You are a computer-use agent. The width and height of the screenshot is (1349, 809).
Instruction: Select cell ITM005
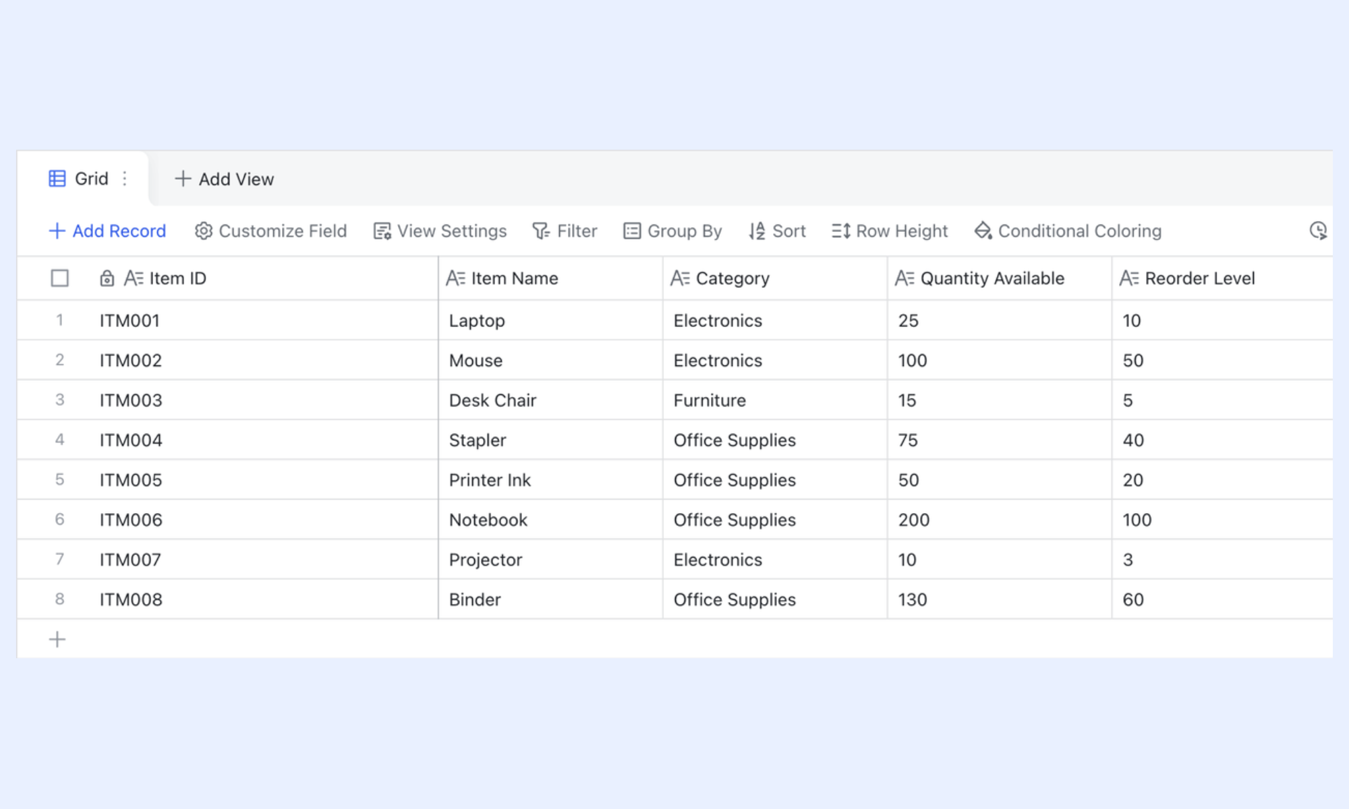point(263,479)
